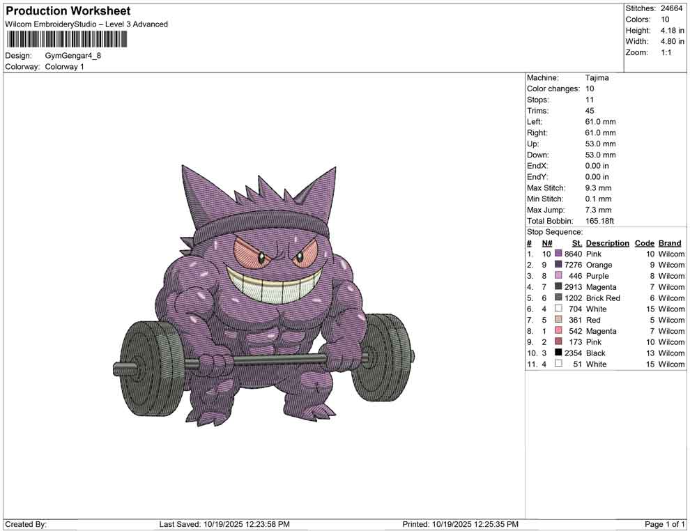This screenshot has width=690, height=531.
Task: Select the beige swatch for Red 361
Action: 558,319
